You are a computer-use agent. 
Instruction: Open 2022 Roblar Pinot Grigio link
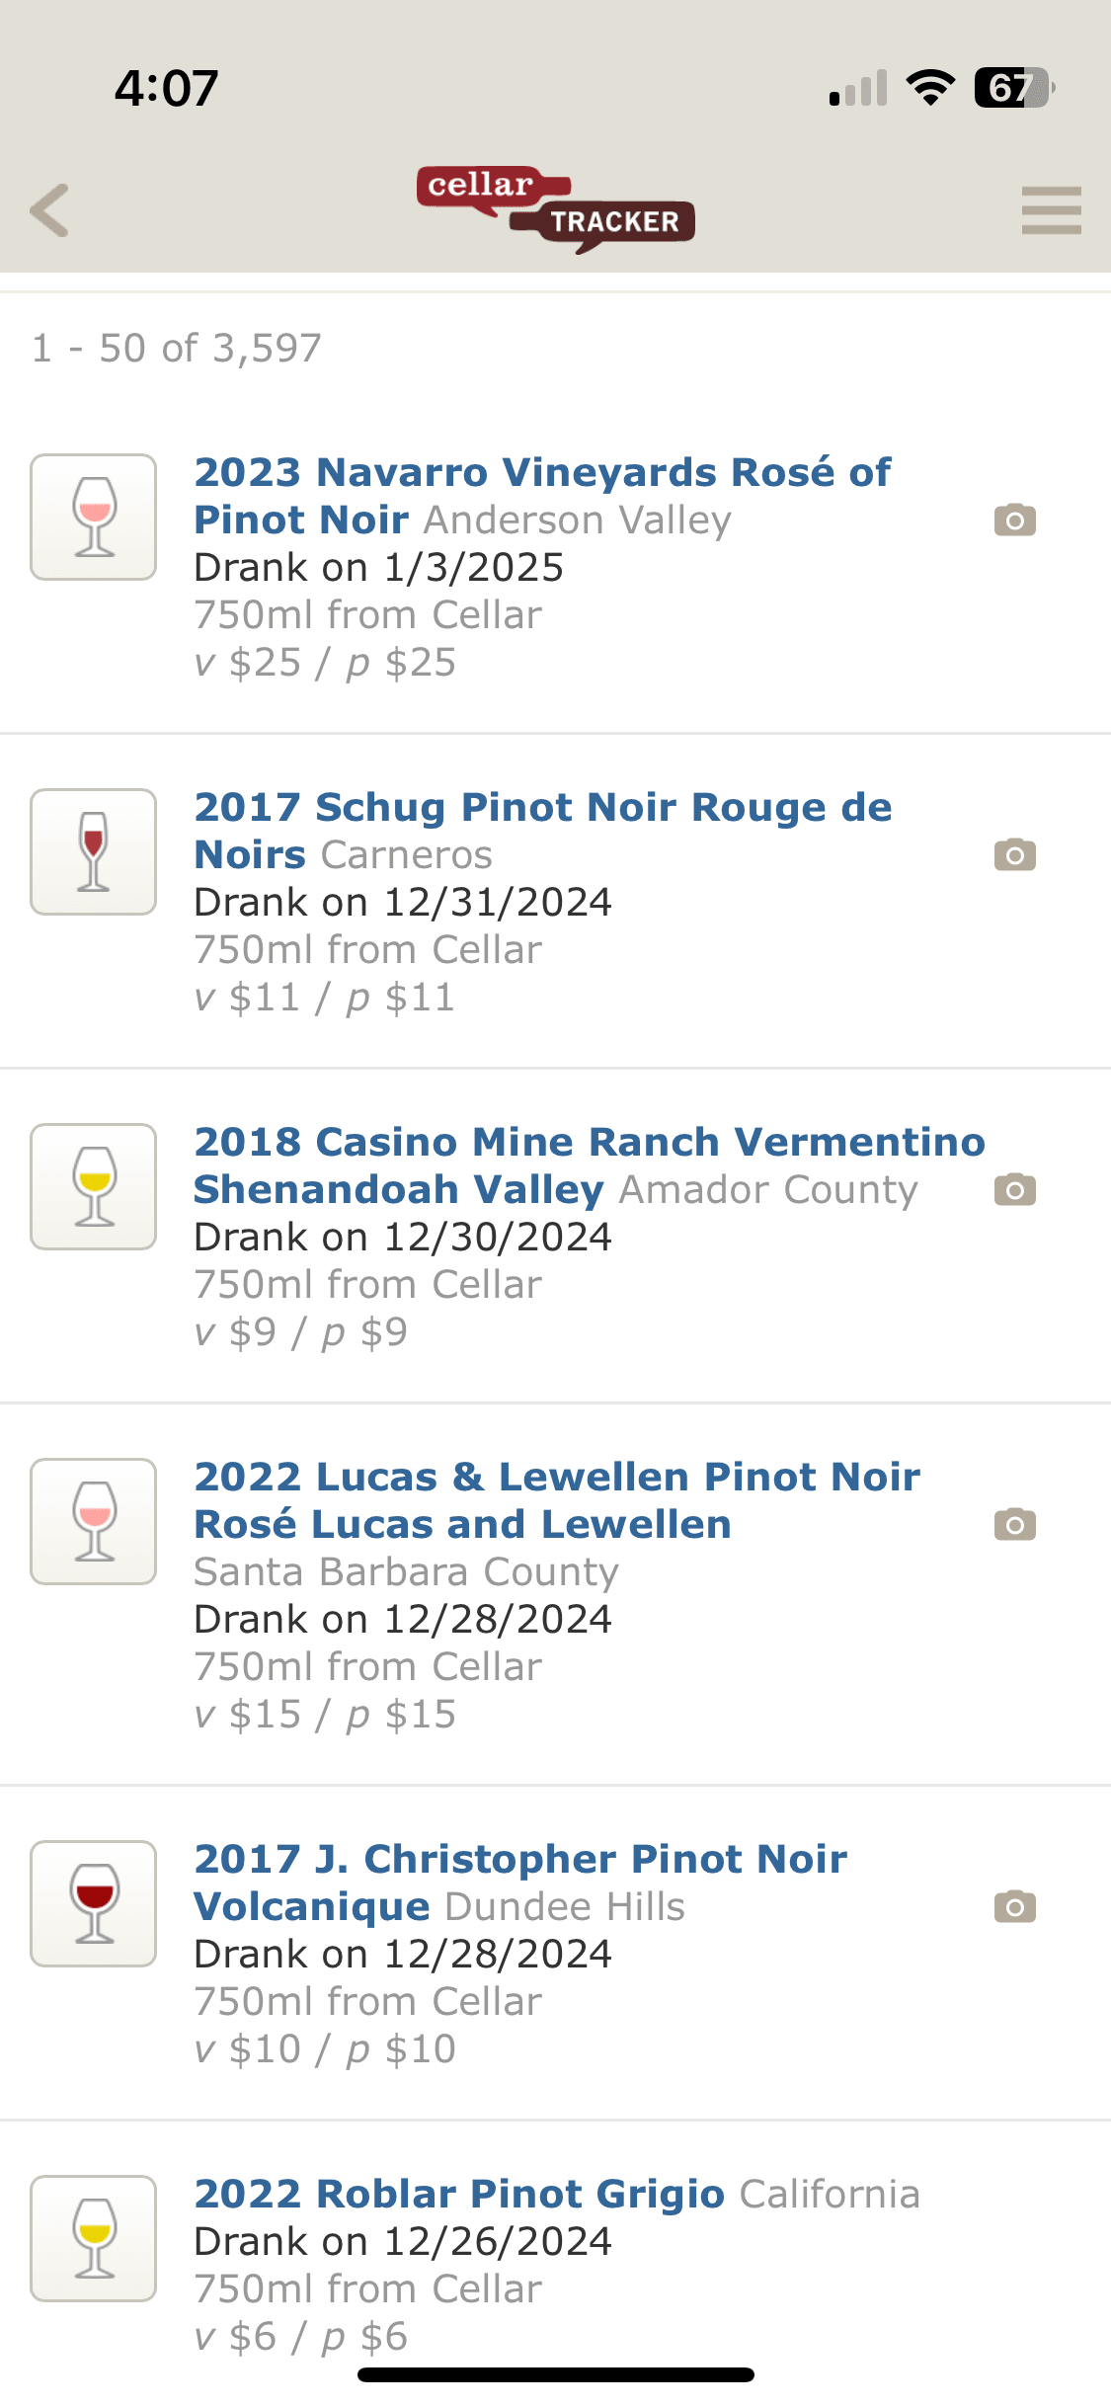tap(459, 2194)
